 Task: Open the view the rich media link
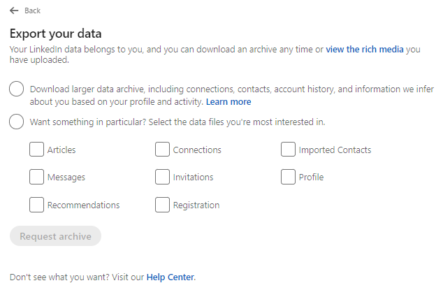pyautogui.click(x=365, y=49)
